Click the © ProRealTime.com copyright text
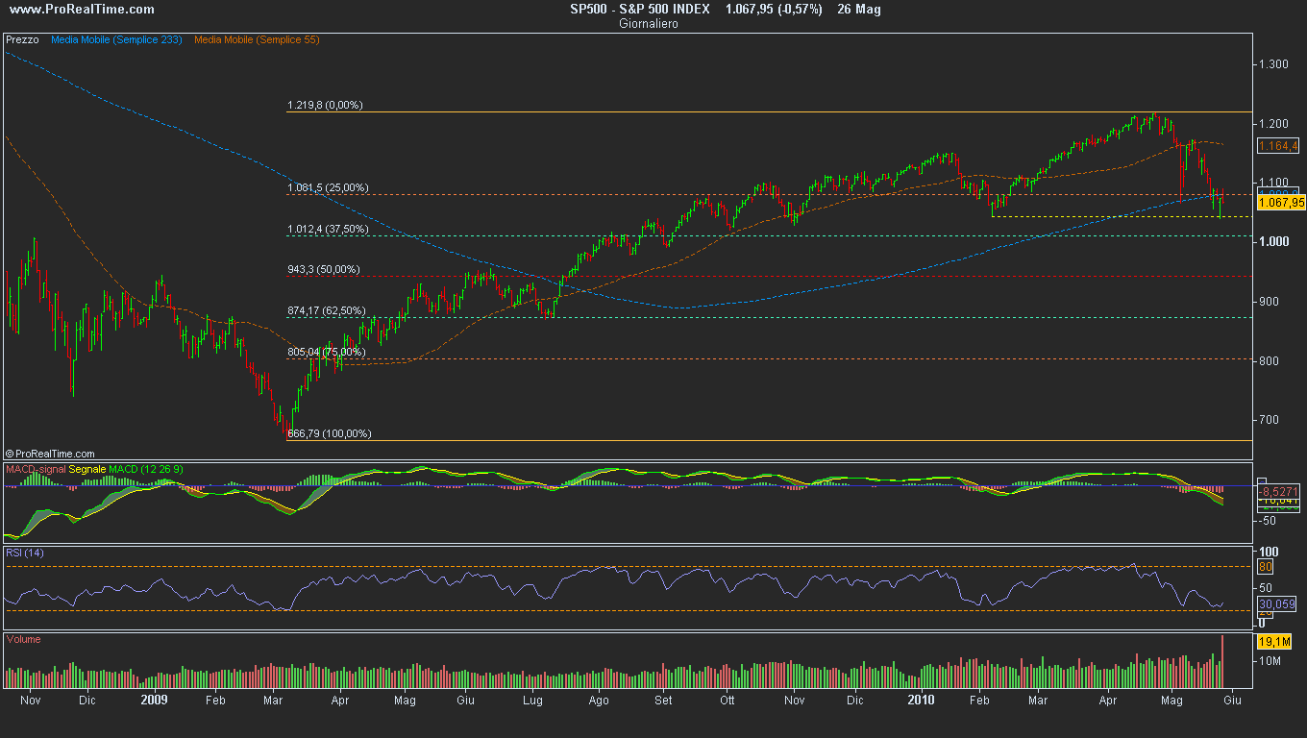 point(50,454)
